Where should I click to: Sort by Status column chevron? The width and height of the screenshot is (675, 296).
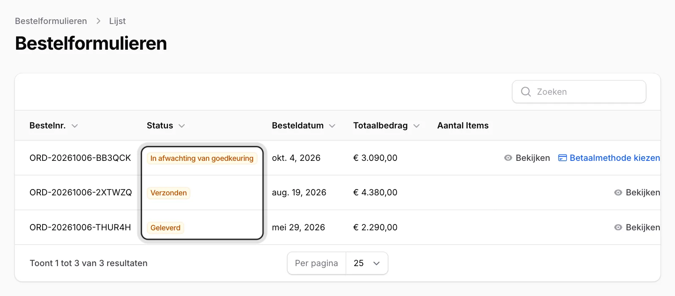tap(182, 126)
